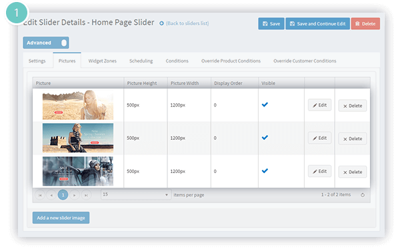
Task: Click the Save button
Action: click(x=271, y=24)
